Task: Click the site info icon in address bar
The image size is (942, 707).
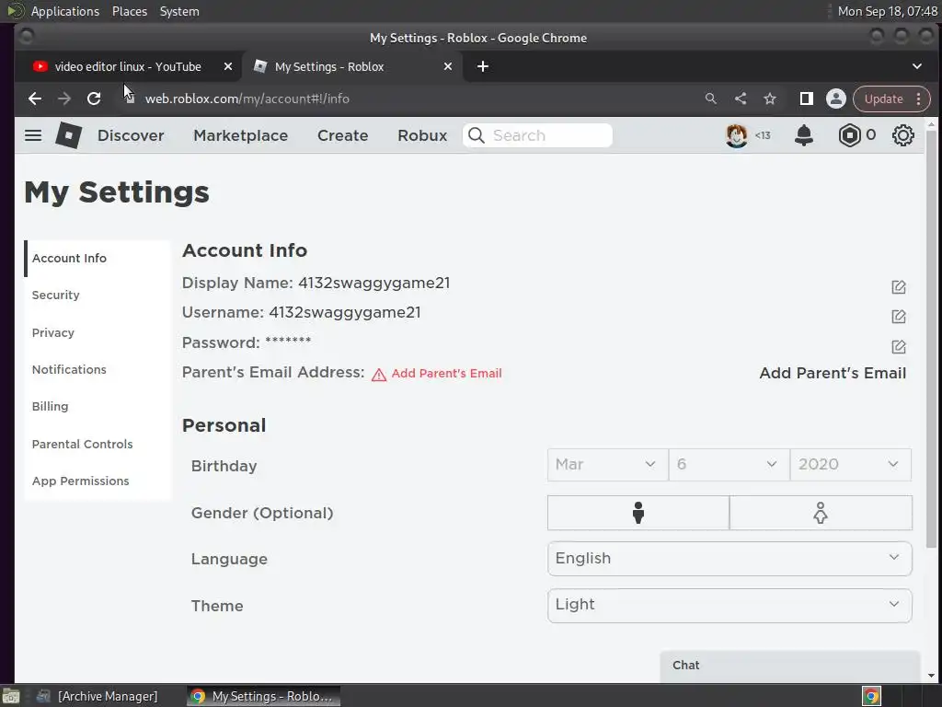Action: point(130,99)
